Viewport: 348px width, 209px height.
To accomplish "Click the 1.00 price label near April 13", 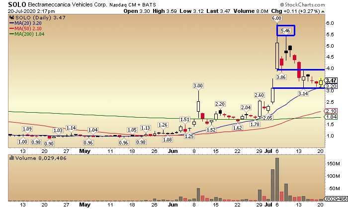I will point(23,141).
